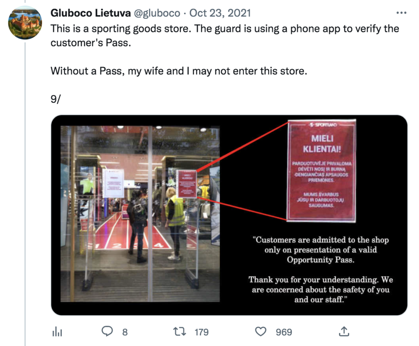Open the view analytics bar-chart icon
Image resolution: width=419 pixels, height=346 pixels.
point(57,332)
